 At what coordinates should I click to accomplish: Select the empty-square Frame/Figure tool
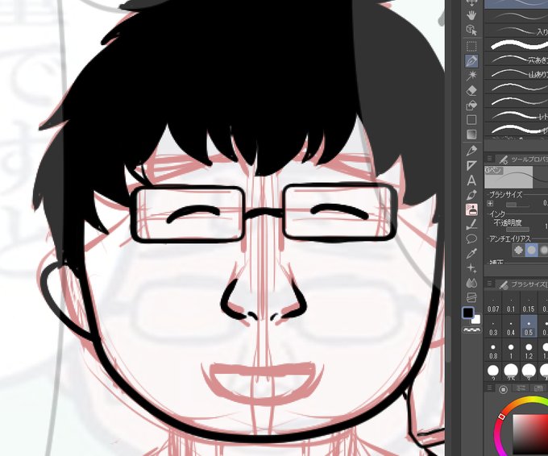click(x=471, y=120)
